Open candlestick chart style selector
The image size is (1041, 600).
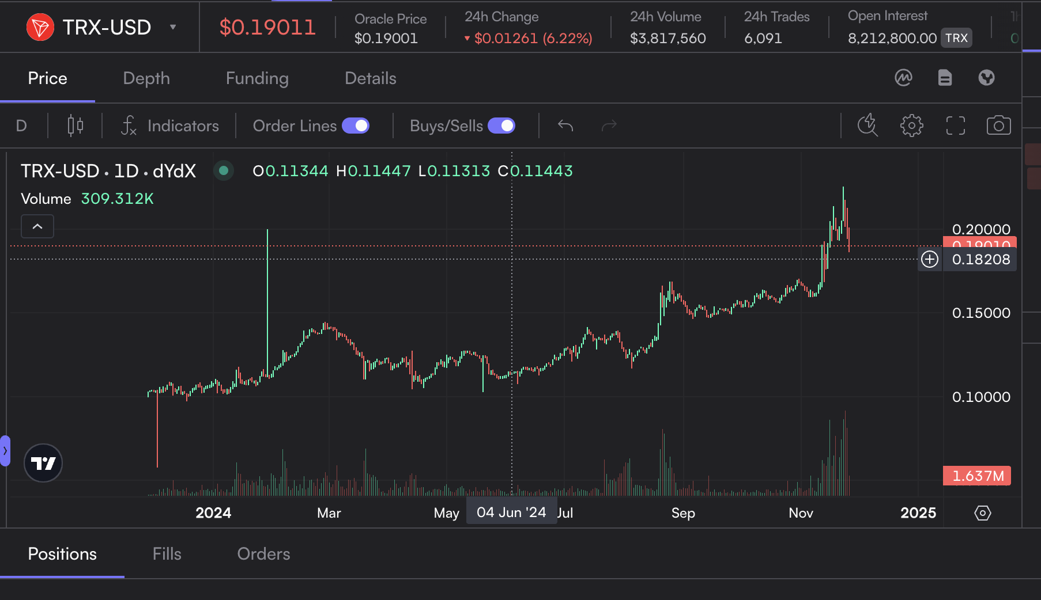point(76,126)
